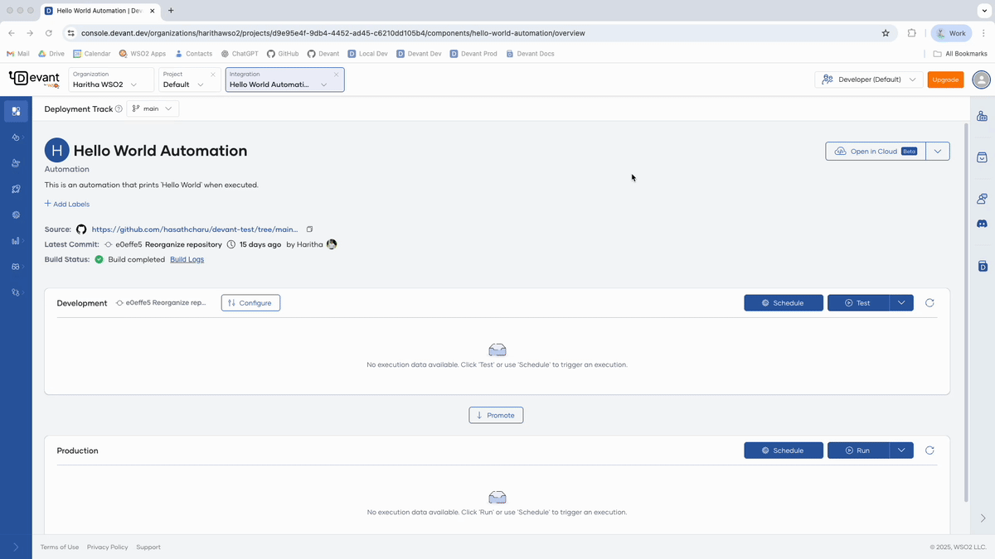The width and height of the screenshot is (995, 559).
Task: Click the H avatar beside the title
Action: click(56, 150)
